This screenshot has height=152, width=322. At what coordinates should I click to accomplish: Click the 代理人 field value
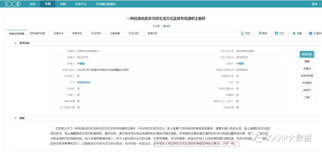tap(78, 95)
